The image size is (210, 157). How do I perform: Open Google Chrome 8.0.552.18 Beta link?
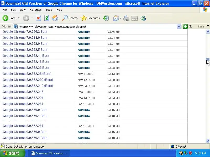point(26,62)
